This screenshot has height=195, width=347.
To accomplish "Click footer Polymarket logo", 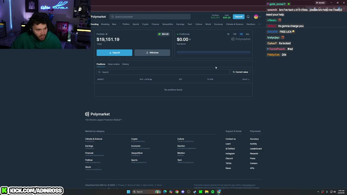I will point(98,114).
